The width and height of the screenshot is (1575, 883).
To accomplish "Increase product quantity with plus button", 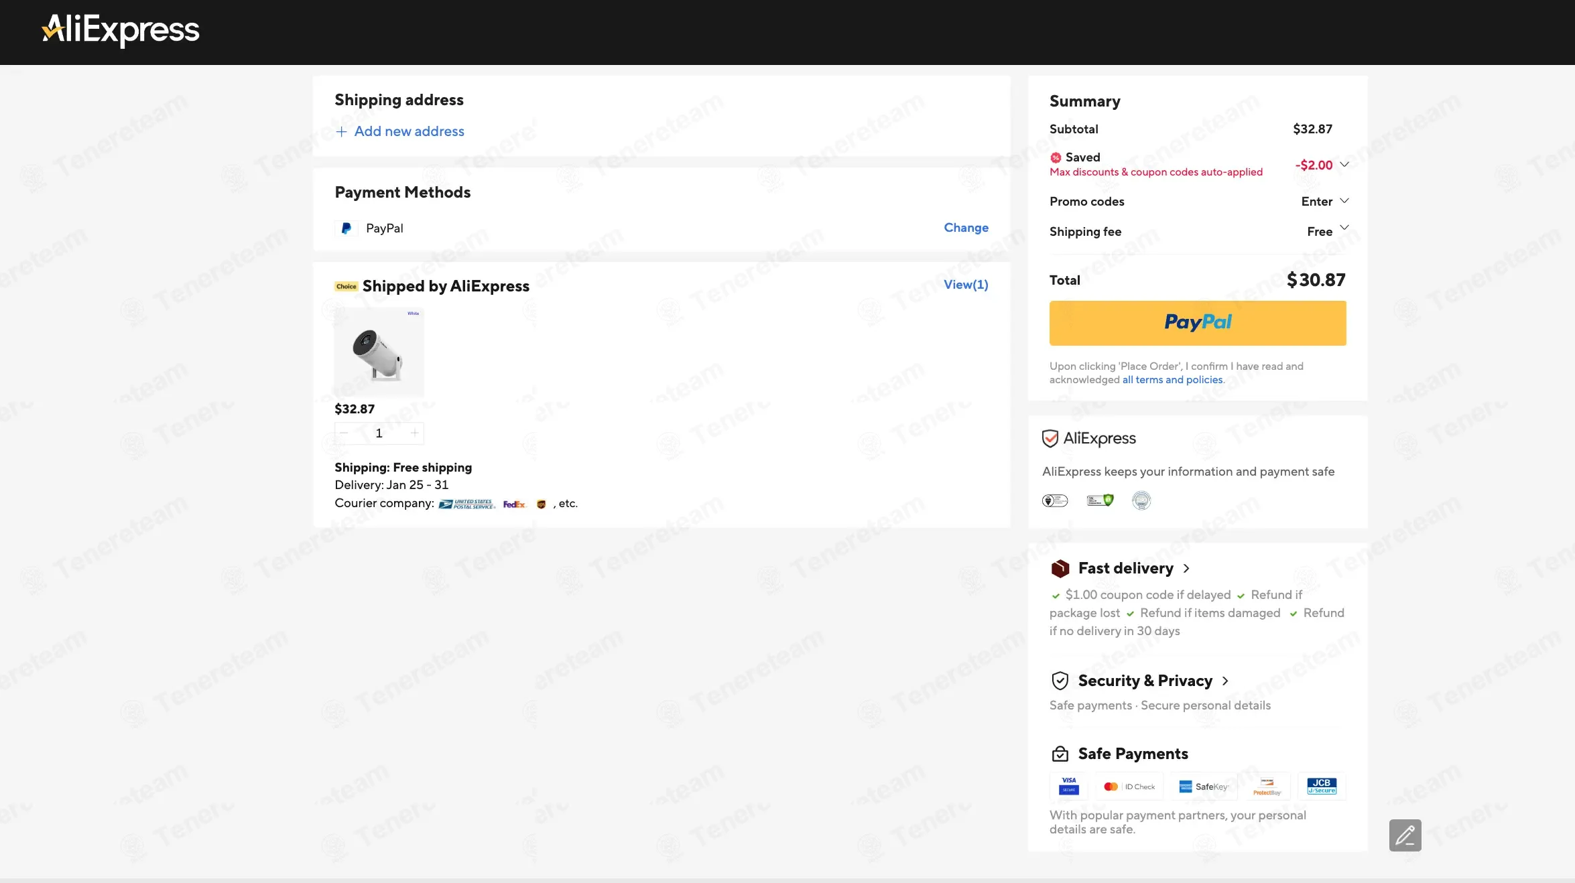I will (x=415, y=433).
